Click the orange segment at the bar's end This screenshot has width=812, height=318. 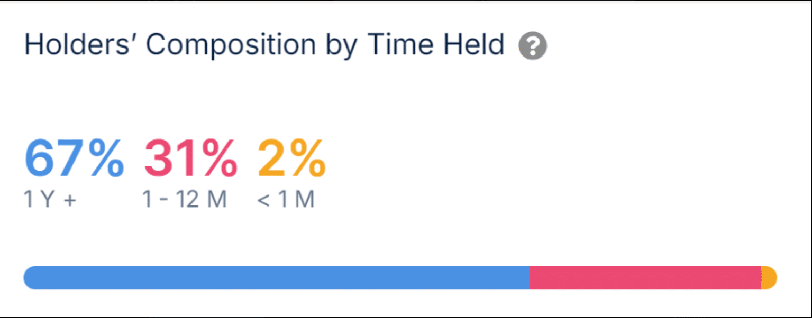click(x=769, y=278)
